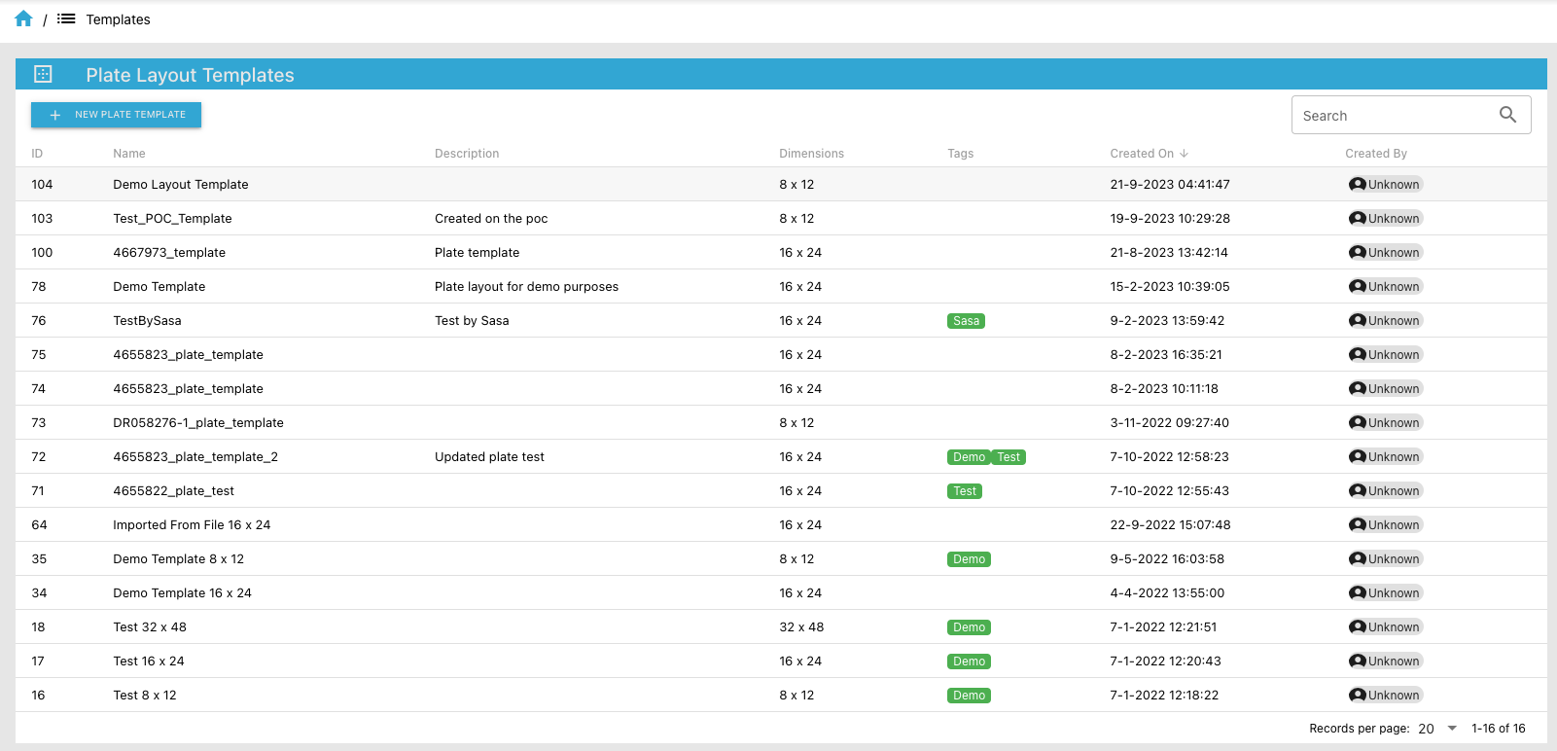Open the Test 32 x 48 template
This screenshot has height=751, width=1557.
150,627
